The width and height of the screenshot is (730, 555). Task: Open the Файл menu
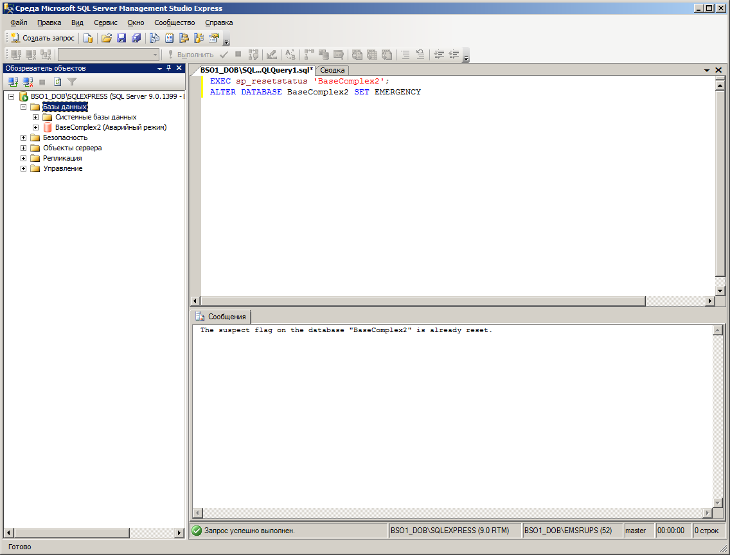tap(19, 22)
